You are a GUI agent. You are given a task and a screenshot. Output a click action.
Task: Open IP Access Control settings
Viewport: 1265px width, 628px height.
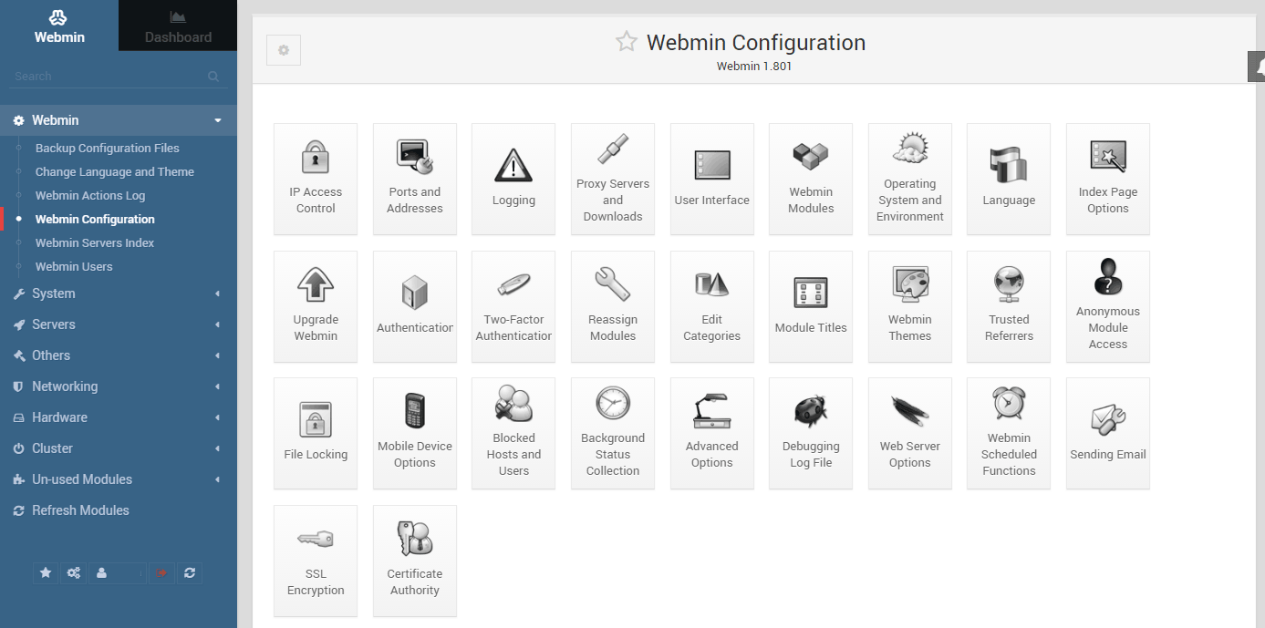[316, 179]
